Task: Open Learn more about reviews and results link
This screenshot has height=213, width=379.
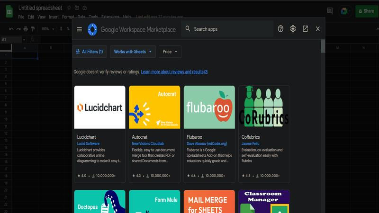Action: (x=174, y=72)
